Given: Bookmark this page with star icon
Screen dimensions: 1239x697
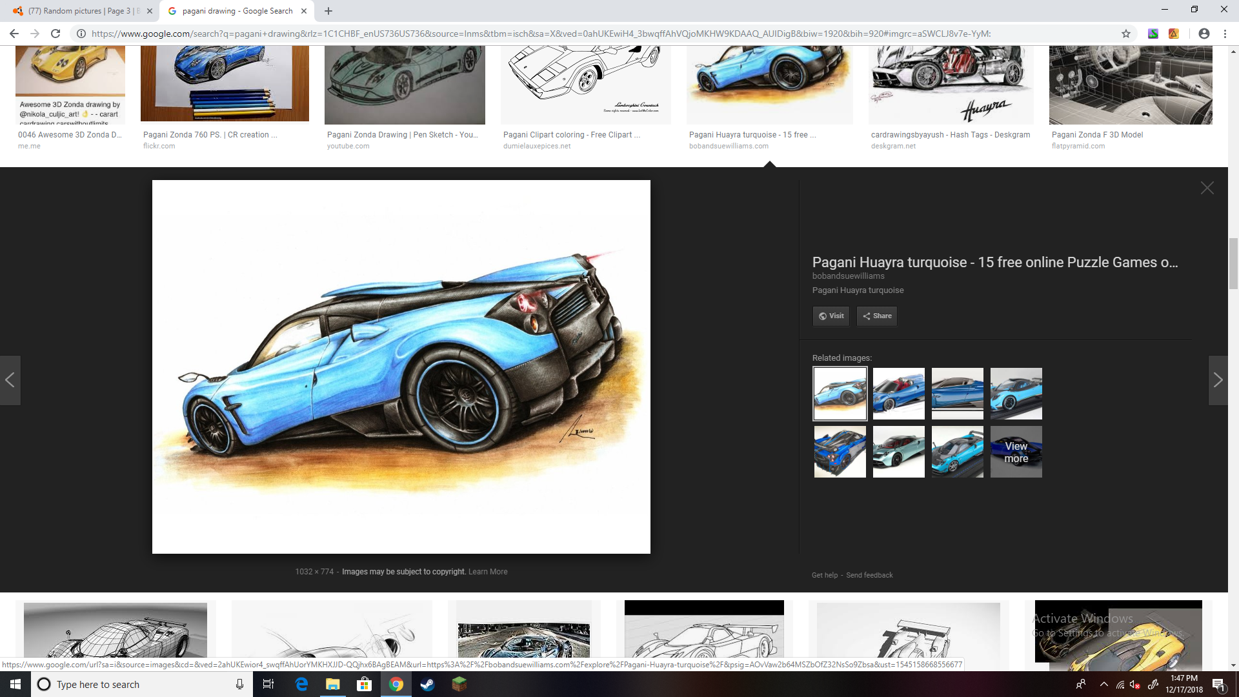Looking at the screenshot, I should pos(1126,34).
